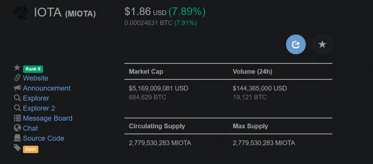Click the drive icon beside Source Code
Viewport: 373px width, 164px height.
17,138
